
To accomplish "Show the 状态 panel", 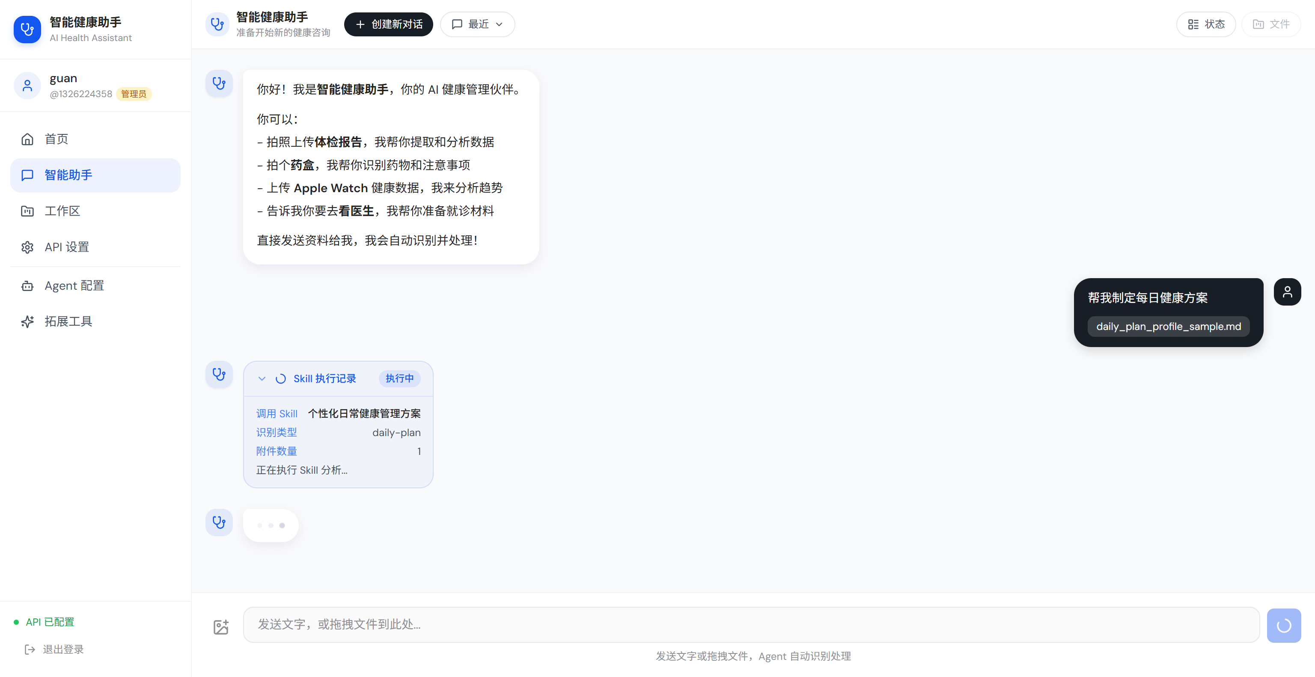I will (1206, 24).
